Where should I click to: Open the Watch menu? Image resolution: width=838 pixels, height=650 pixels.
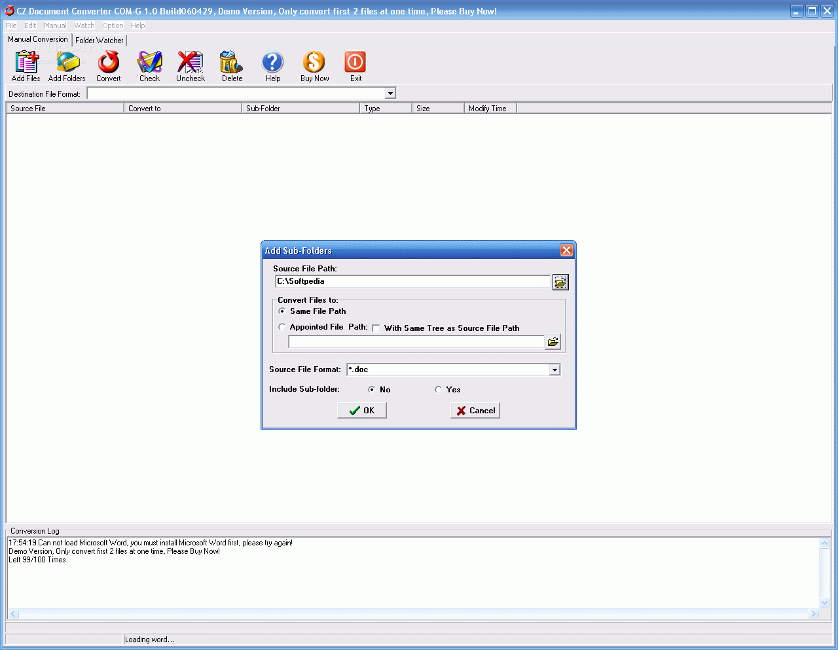pyautogui.click(x=84, y=26)
